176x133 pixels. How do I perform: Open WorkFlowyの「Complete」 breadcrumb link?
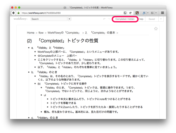tap(64, 33)
